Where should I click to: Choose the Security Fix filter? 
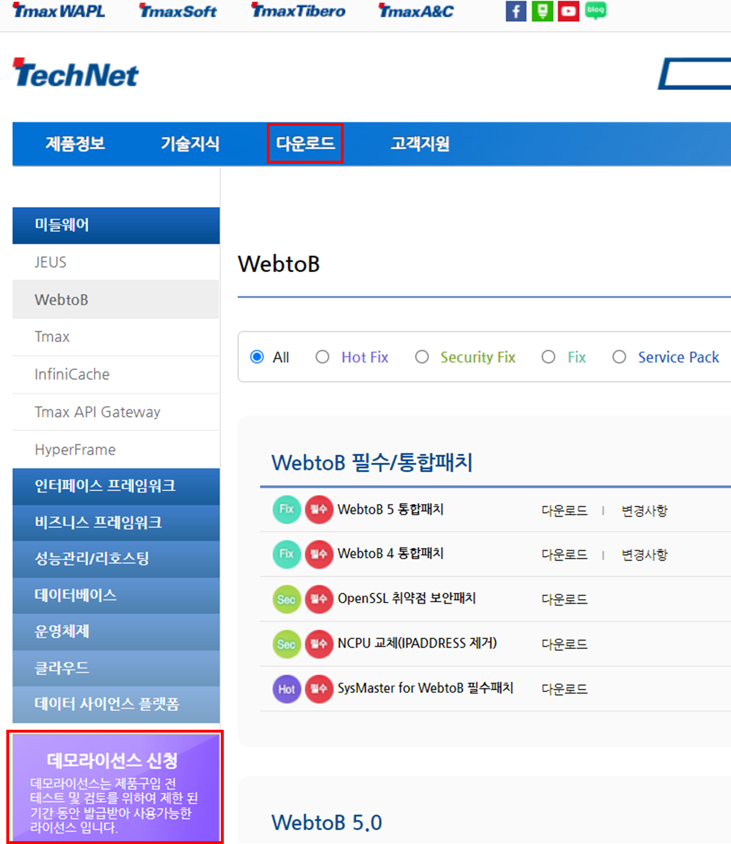[422, 357]
